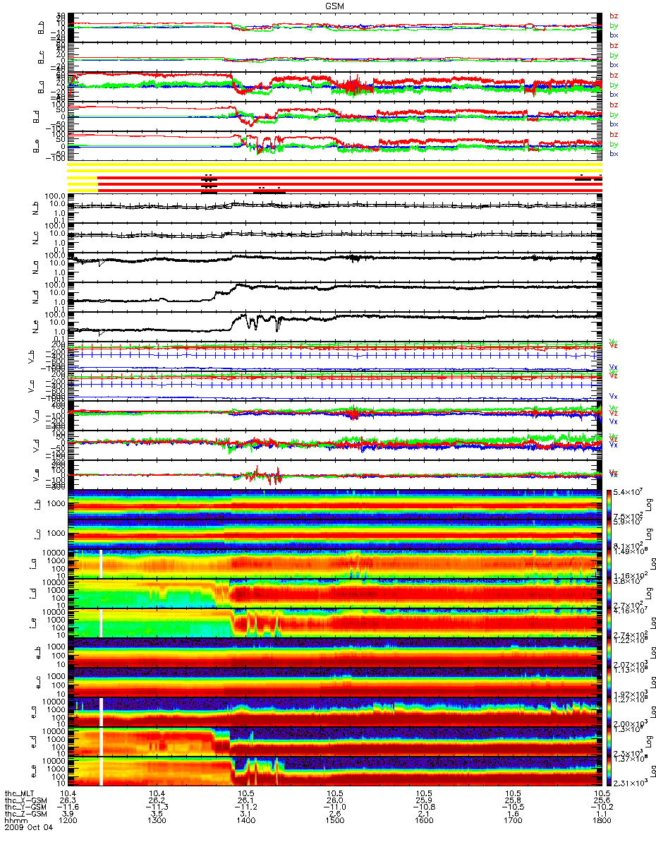Select the bx legend of the B_e panel
The width and height of the screenshot is (656, 847).
pyautogui.click(x=614, y=153)
